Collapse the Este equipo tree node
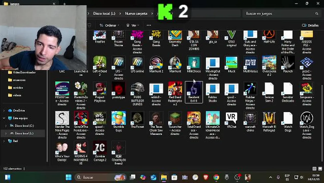Image resolution: width=324 pixels, height=183 pixels. pos(4,118)
